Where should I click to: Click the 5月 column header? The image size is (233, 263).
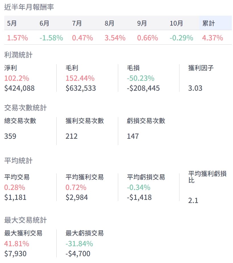click(x=12, y=23)
